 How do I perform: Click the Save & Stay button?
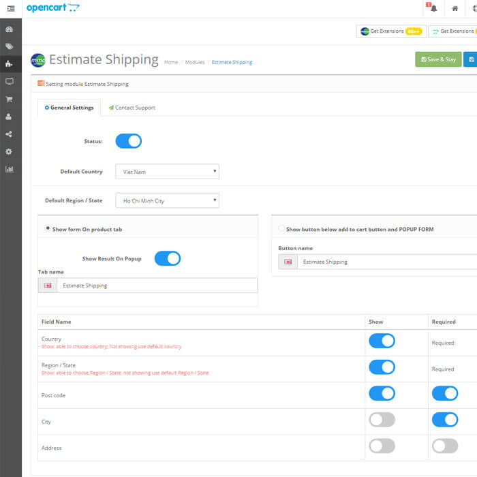(x=438, y=59)
